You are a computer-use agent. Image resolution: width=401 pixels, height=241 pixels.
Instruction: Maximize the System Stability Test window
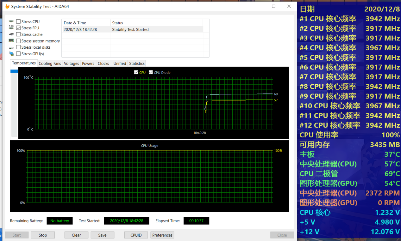273,6
